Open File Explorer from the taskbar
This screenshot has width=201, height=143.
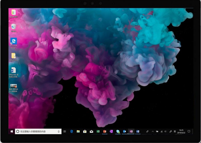(78, 131)
